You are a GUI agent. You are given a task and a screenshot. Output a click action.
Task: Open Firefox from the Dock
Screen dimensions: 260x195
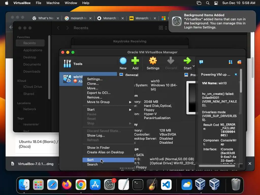click(67, 185)
